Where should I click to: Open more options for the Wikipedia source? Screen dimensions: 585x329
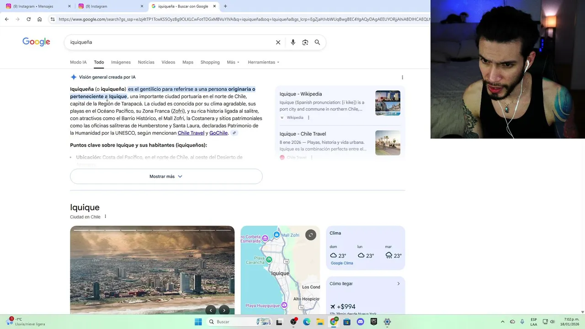308,117
